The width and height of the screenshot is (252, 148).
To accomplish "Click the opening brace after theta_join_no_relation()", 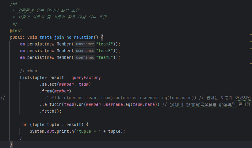I will coord(102,37).
